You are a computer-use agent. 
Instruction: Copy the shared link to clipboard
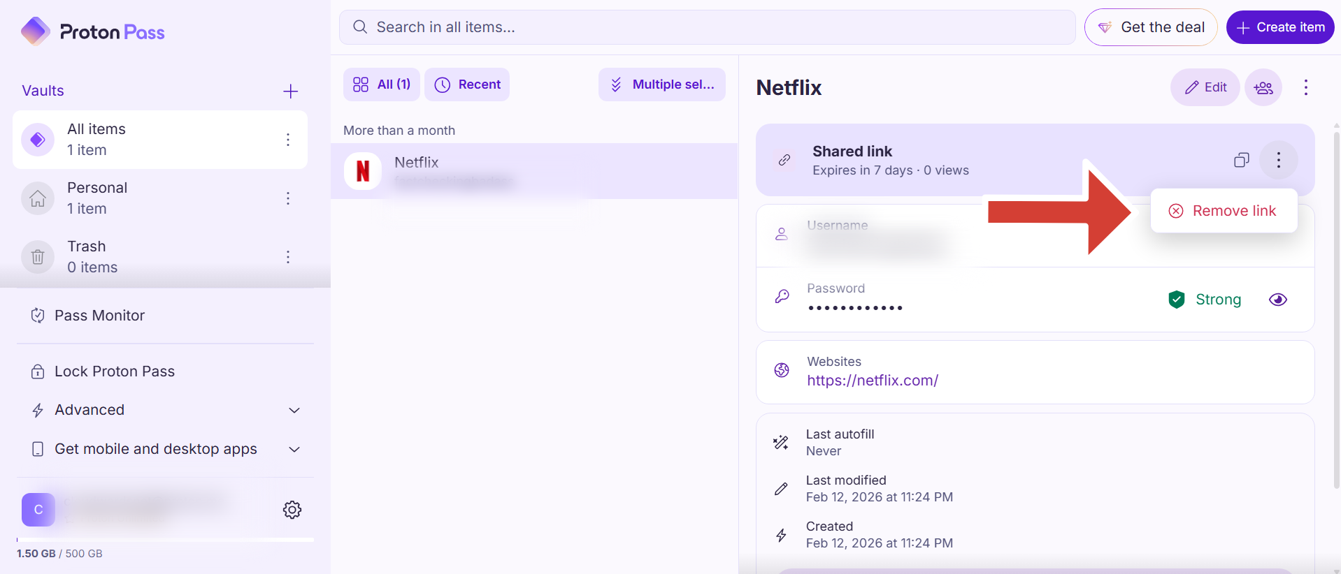pos(1241,160)
